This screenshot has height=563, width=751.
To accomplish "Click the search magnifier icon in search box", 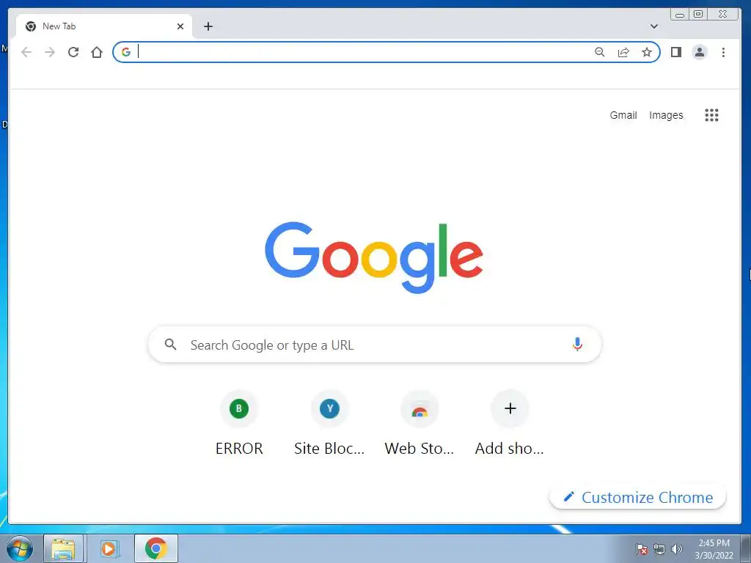I will [170, 345].
